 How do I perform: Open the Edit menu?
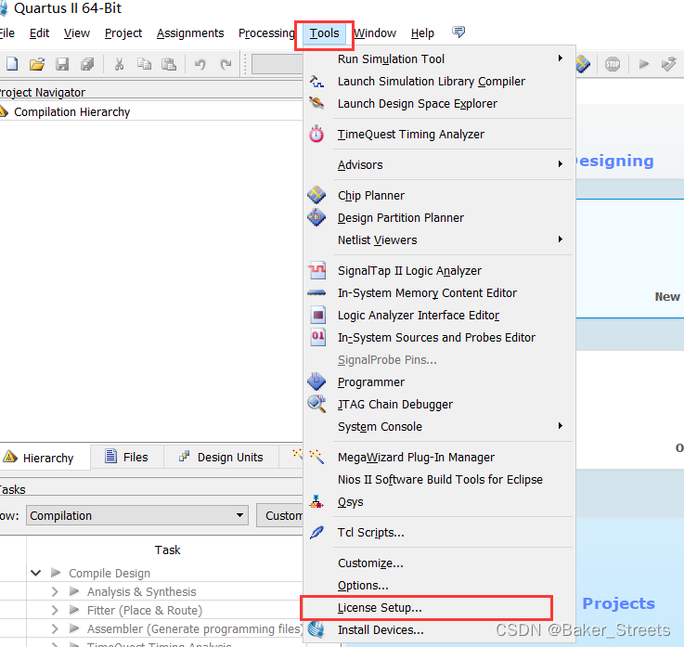(x=39, y=33)
